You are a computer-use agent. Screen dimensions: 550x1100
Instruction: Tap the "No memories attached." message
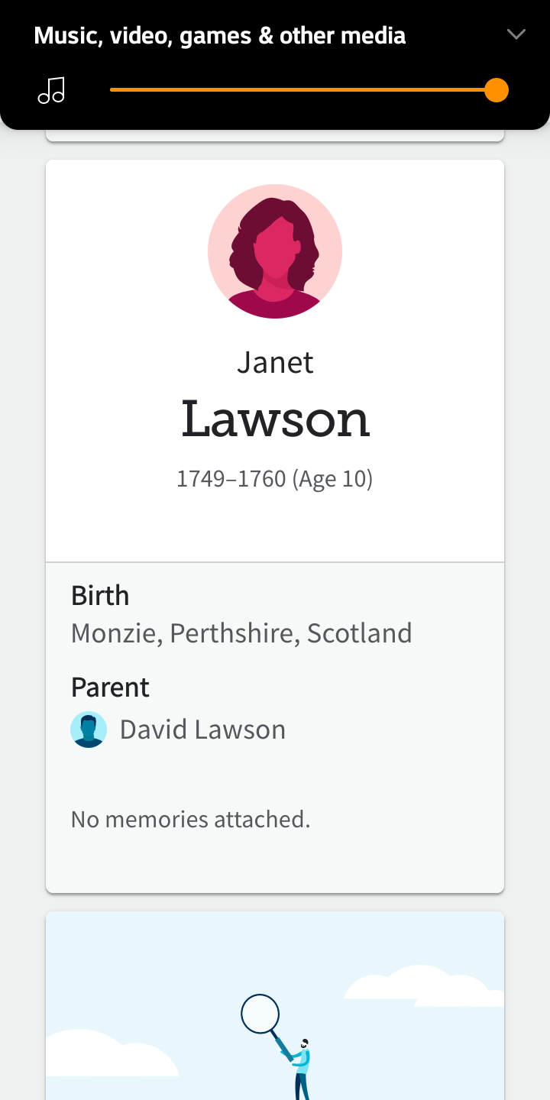[x=191, y=820]
